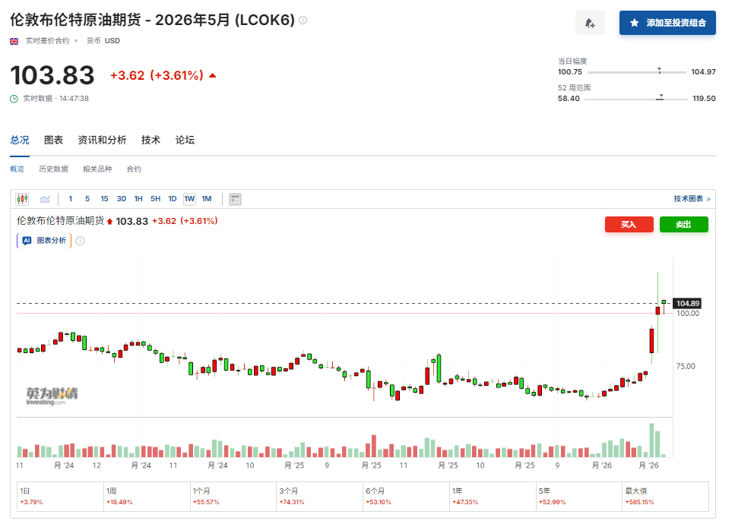Click the 买入 buy button

[629, 224]
